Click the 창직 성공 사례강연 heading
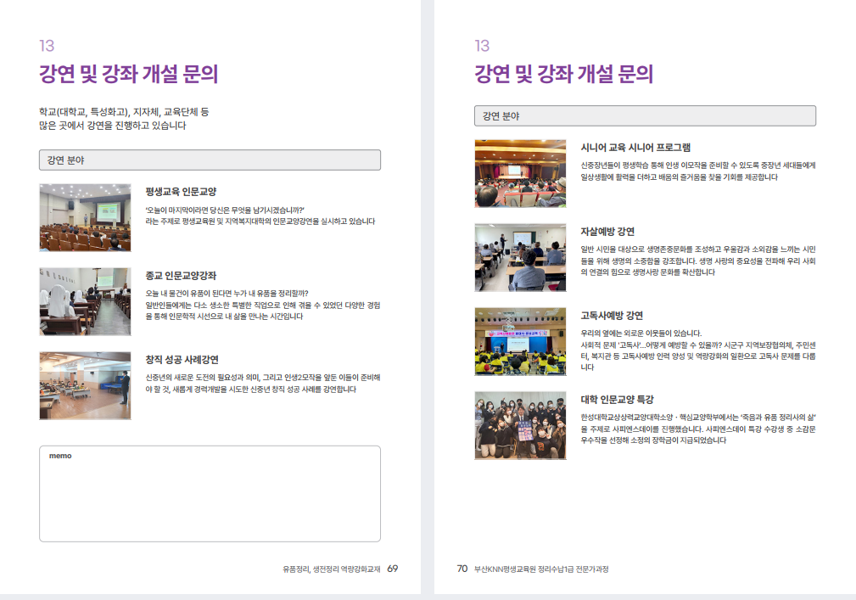 coord(182,360)
